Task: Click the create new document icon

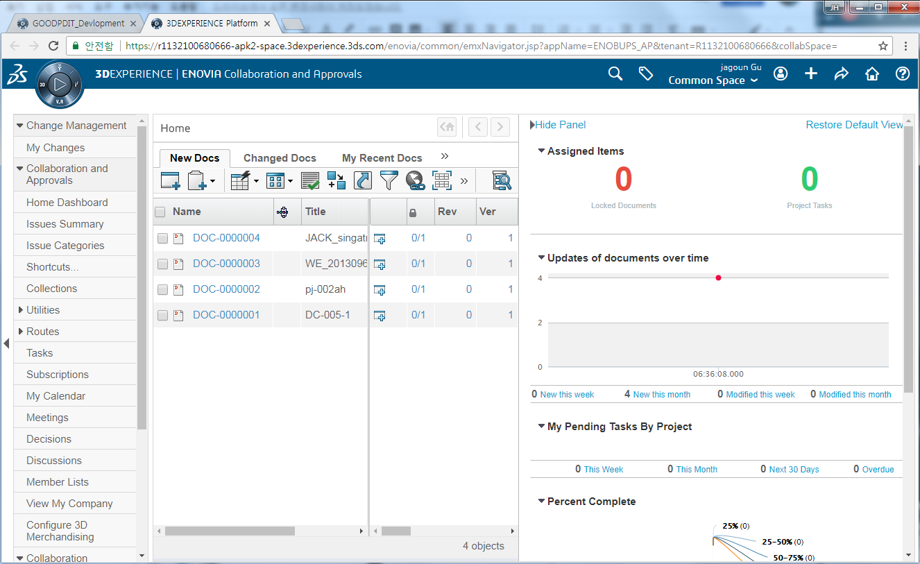Action: coord(170,181)
